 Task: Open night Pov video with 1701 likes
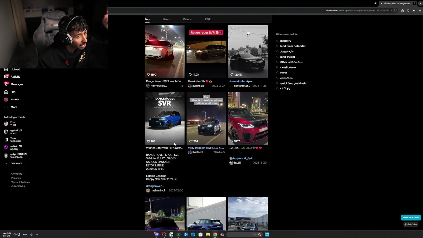(x=206, y=118)
